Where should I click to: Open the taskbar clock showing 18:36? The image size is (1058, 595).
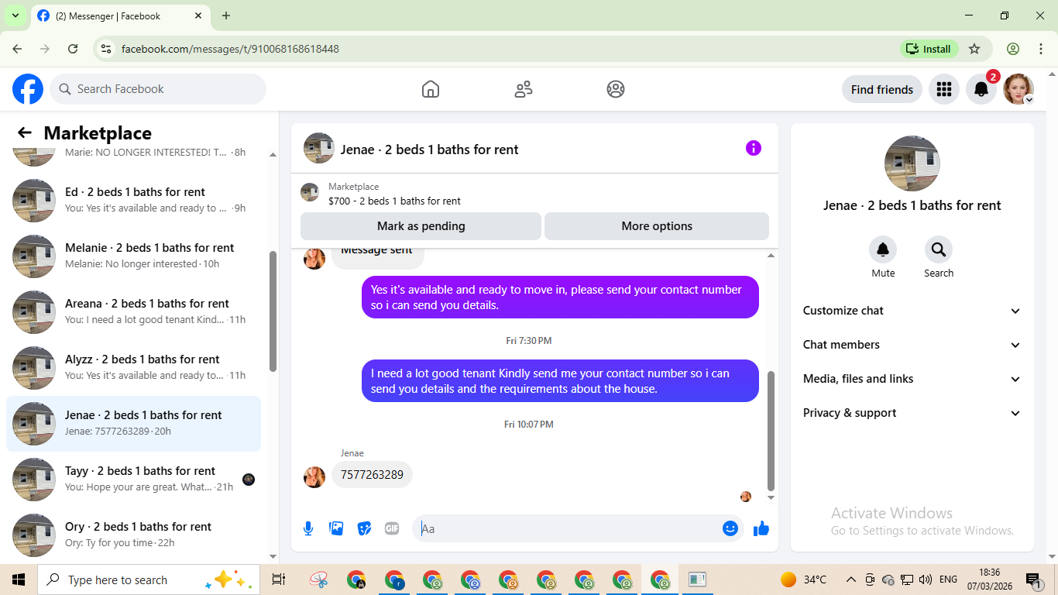pyautogui.click(x=989, y=580)
